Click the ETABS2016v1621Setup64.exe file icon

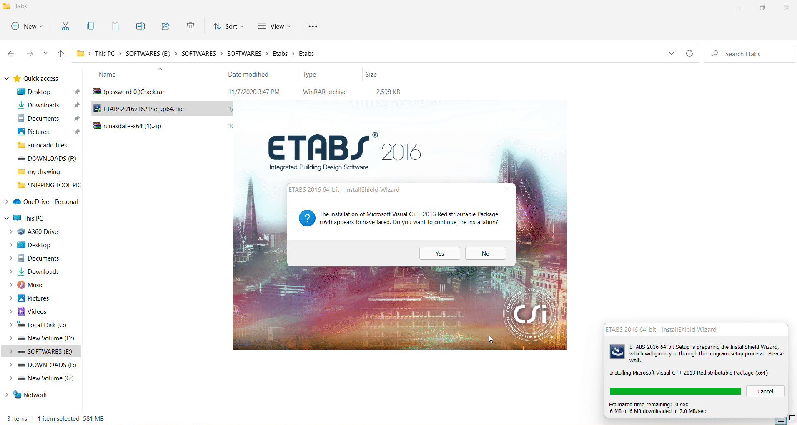97,109
